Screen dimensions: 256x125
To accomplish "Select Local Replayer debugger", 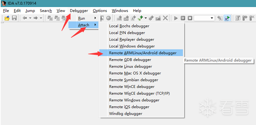I will [141, 39].
